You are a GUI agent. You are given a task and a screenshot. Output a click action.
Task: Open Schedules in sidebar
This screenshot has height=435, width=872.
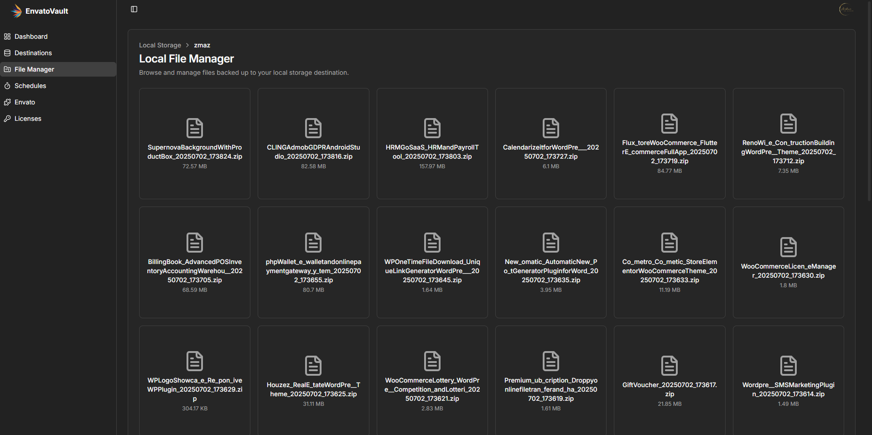[58, 86]
